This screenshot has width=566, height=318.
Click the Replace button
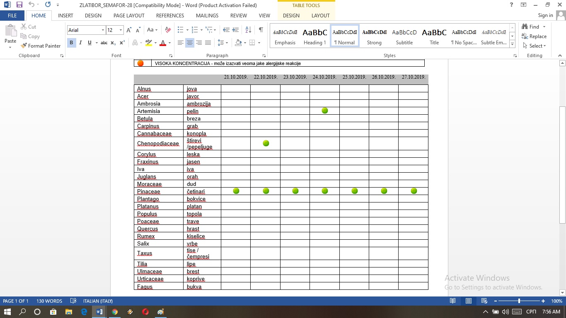[534, 36]
